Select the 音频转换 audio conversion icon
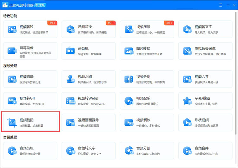 70,29
